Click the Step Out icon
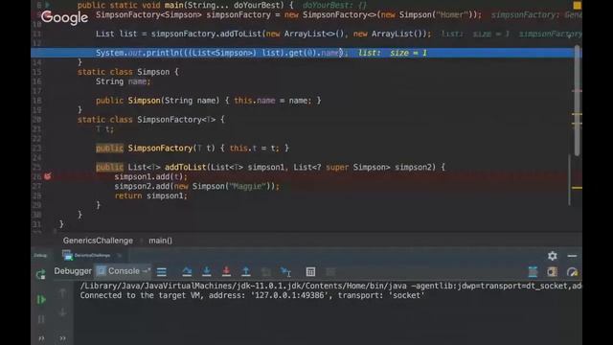 click(x=246, y=271)
